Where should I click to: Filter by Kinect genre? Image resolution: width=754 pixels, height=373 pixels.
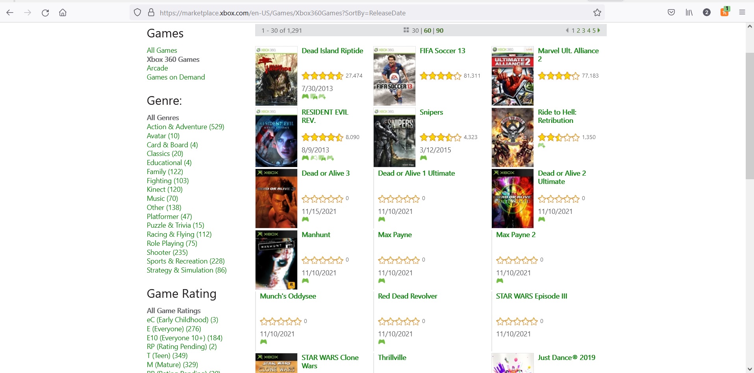[165, 189]
